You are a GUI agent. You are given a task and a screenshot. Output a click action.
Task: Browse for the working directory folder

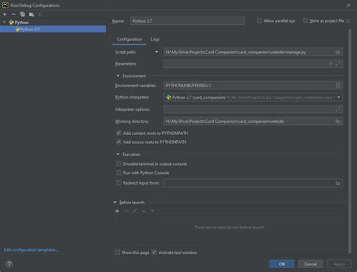[337, 121]
